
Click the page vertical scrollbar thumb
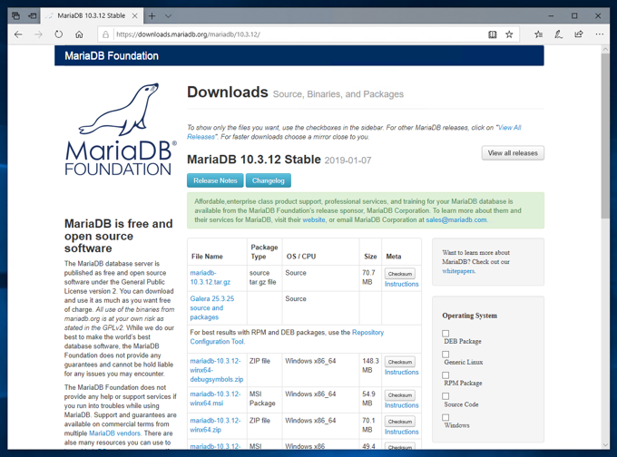click(x=605, y=136)
